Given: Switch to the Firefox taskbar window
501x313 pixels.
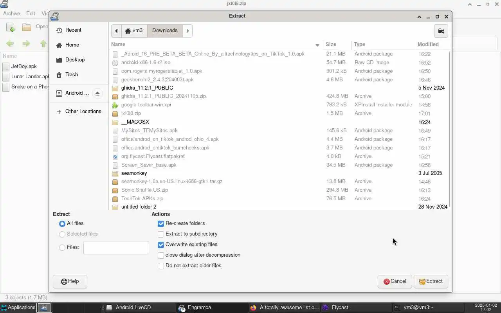Looking at the screenshot, I should tap(284, 308).
